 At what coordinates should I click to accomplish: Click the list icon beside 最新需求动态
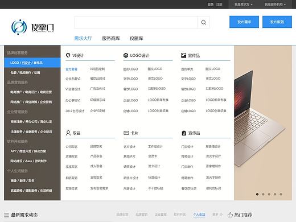point(6,215)
